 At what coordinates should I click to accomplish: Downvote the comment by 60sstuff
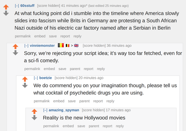(6, 13)
